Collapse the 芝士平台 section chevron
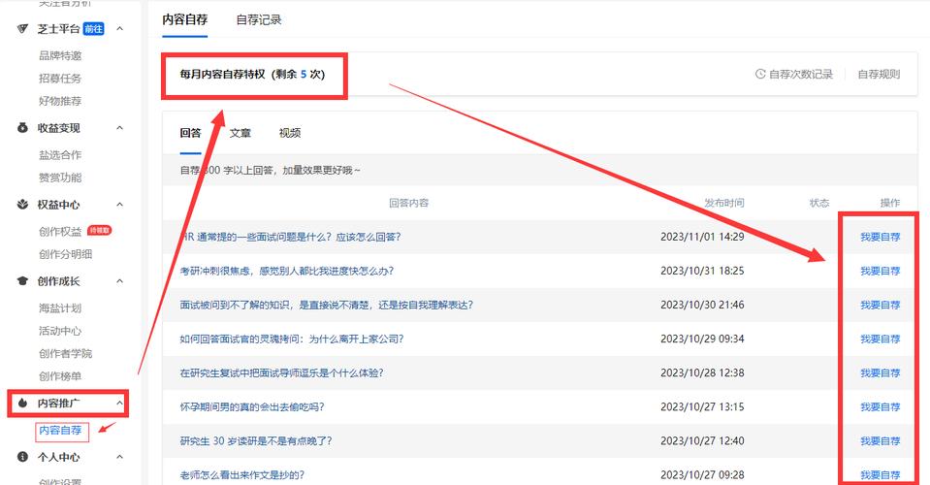The width and height of the screenshot is (930, 485). pyautogui.click(x=120, y=28)
